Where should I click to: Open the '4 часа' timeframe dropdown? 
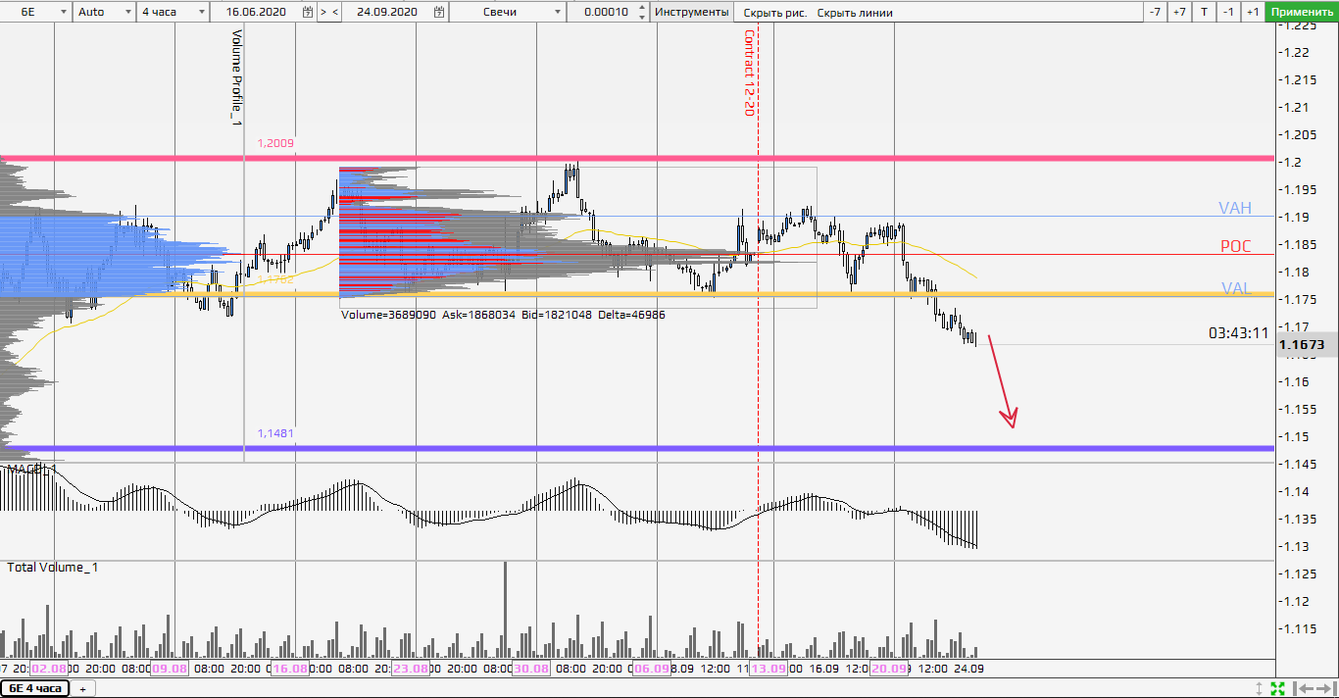(201, 12)
